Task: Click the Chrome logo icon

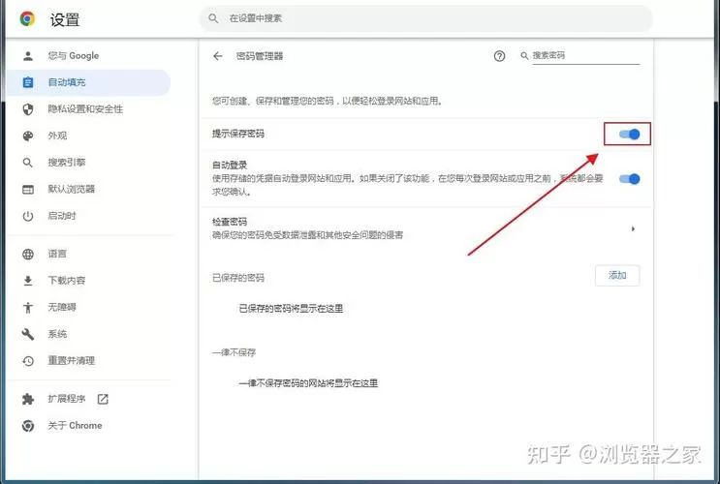Action: (27, 18)
